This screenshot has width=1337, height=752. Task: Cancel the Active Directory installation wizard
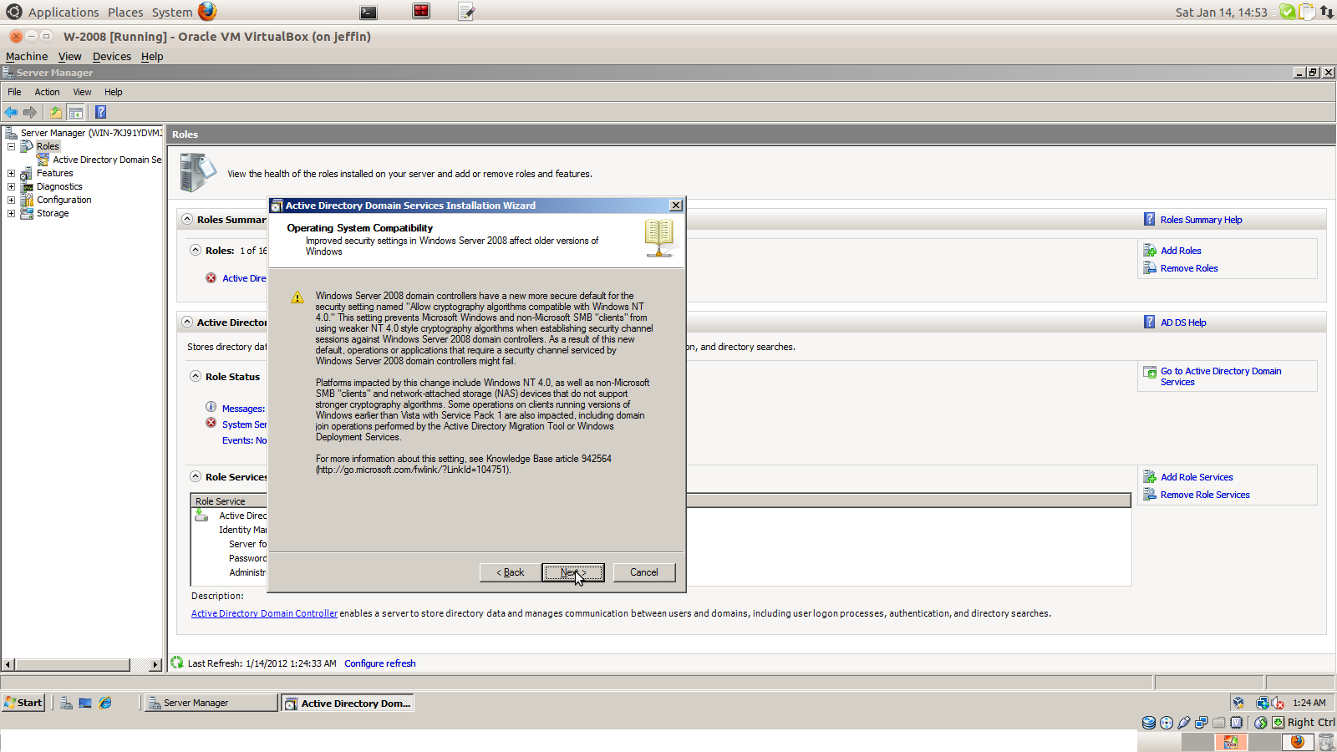644,572
